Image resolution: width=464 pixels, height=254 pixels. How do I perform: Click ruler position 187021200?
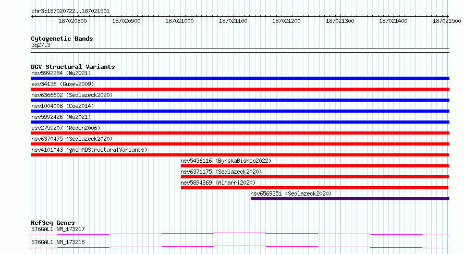click(286, 21)
